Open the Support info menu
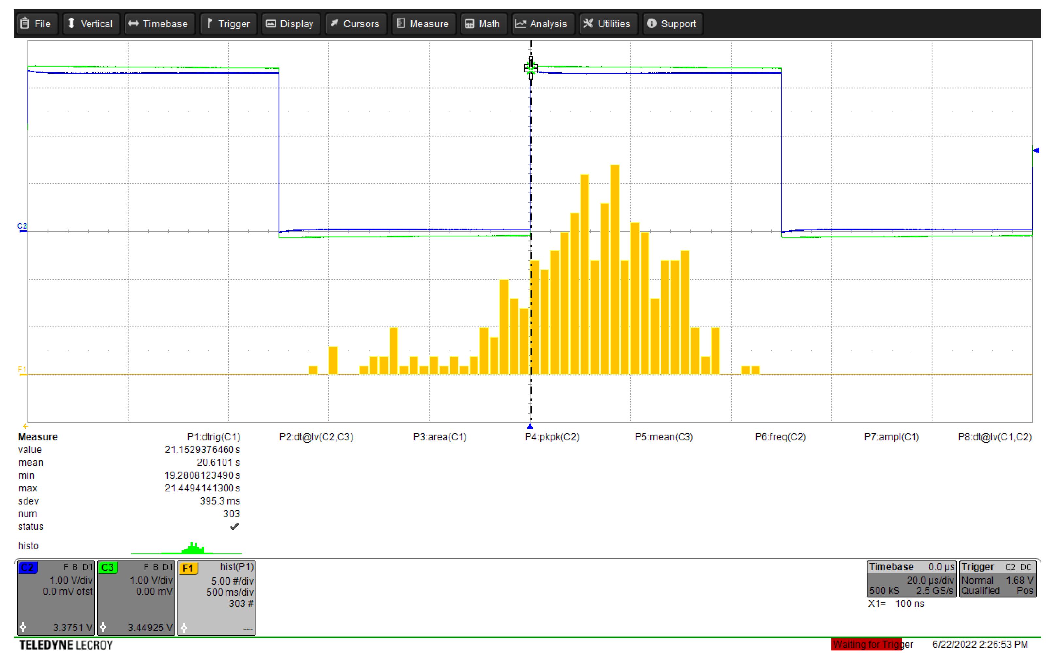This screenshot has height=660, width=1054. pos(672,24)
